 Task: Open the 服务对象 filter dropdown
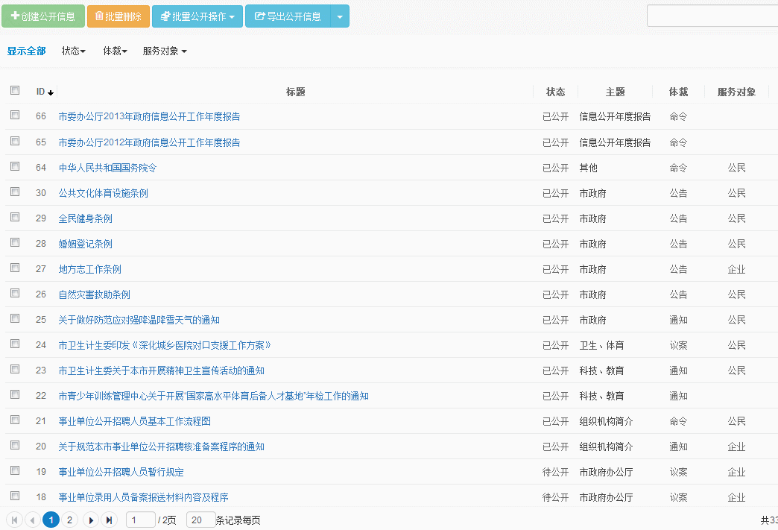(x=165, y=51)
